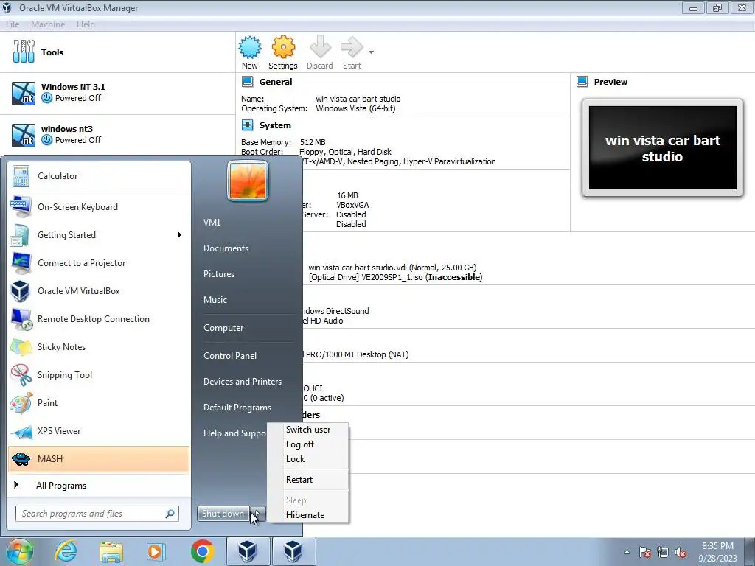
Task: Expand the Start button dropdown arrow
Action: pyautogui.click(x=371, y=52)
